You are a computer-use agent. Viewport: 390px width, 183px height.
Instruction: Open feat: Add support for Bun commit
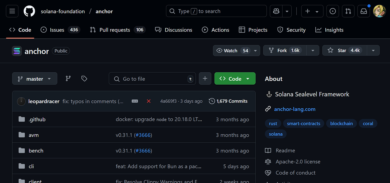159,166
